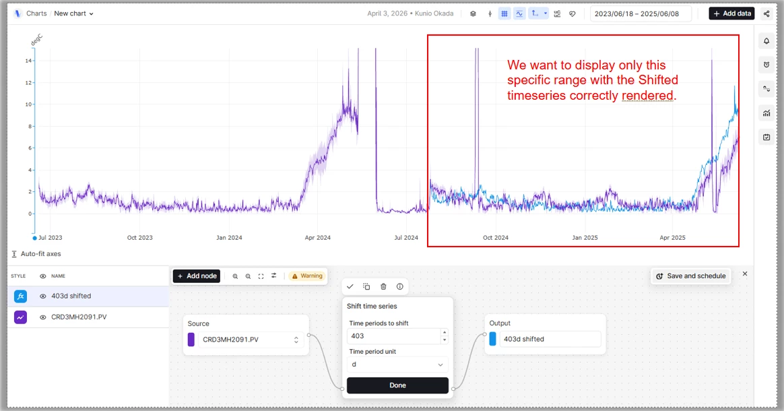Click the Add data button

(x=732, y=13)
